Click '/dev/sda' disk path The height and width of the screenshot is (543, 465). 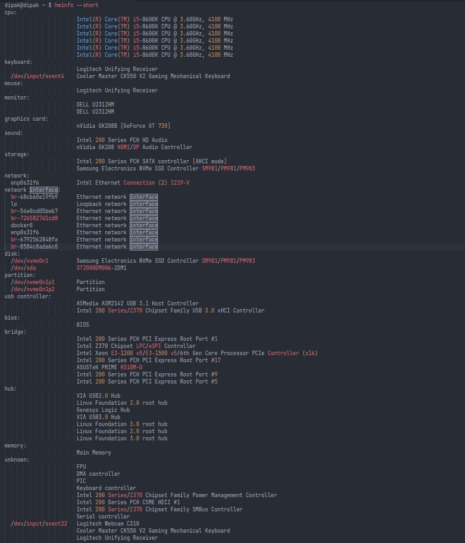click(23, 268)
